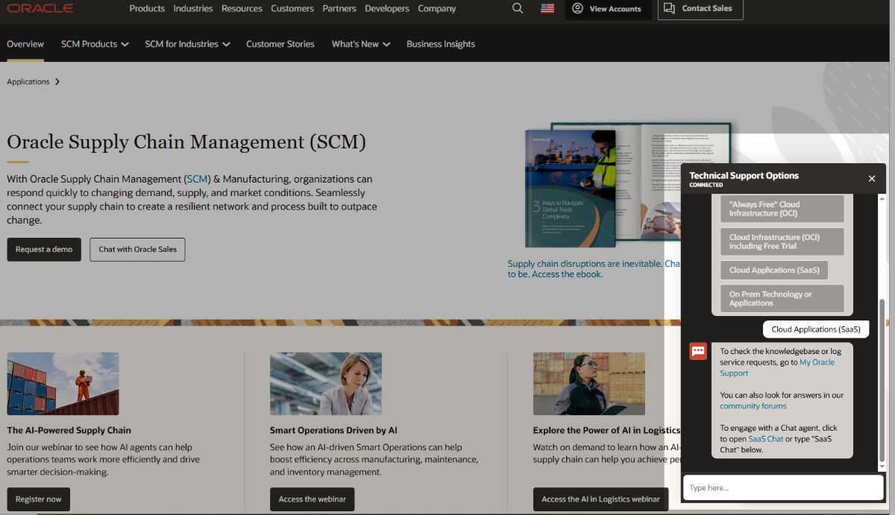Click the Technical Support Options chat title
Viewport: 895px width, 515px height.
(744, 176)
